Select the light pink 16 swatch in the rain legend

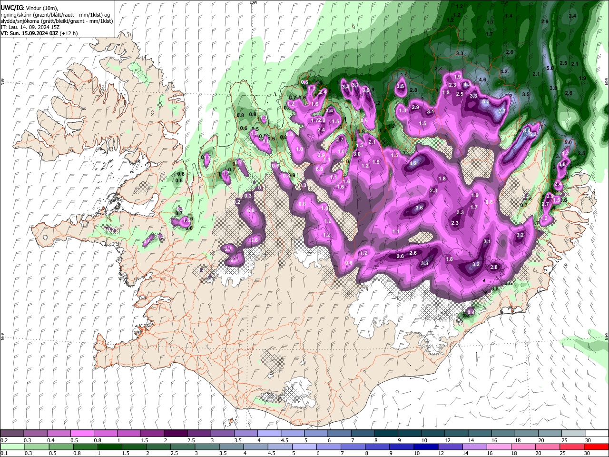[x=499, y=447]
